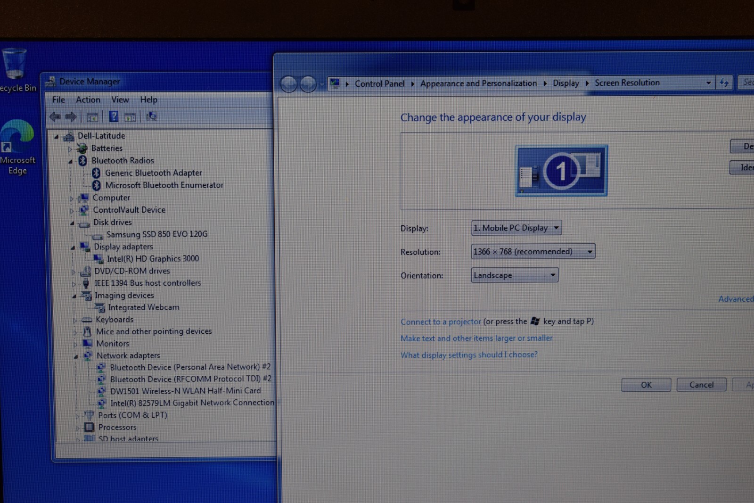754x503 pixels.
Task: Select the Imaging devices tree row
Action: tap(124, 296)
